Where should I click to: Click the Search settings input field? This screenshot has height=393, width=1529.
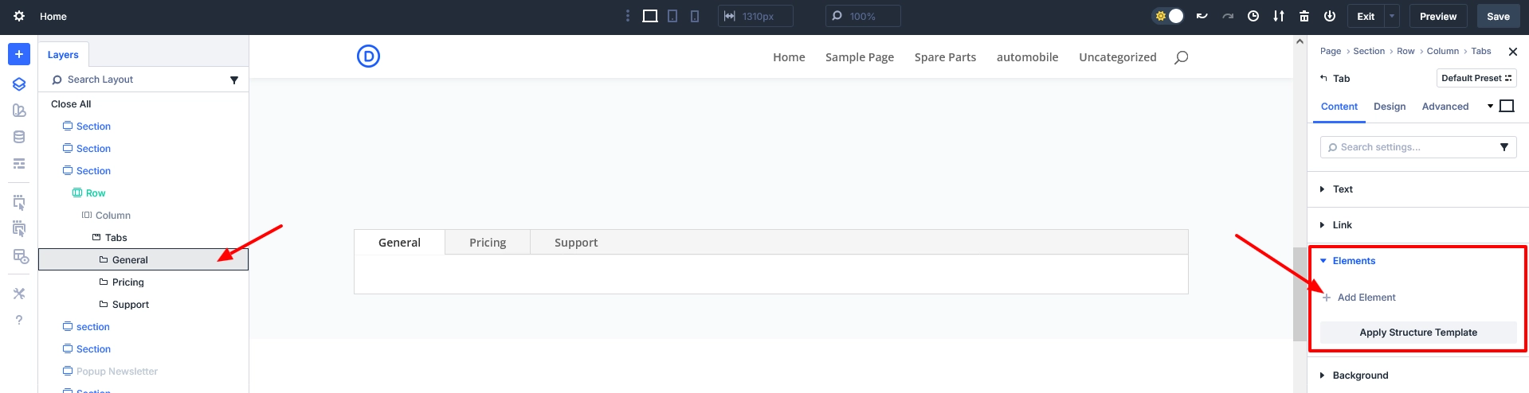point(1410,147)
